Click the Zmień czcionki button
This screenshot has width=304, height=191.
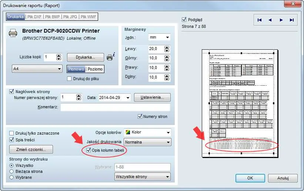click(31, 149)
